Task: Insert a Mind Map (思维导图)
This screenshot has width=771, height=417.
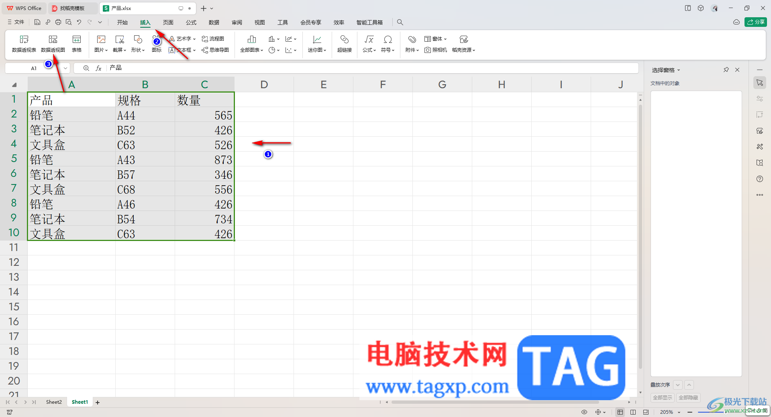Action: pyautogui.click(x=215, y=50)
